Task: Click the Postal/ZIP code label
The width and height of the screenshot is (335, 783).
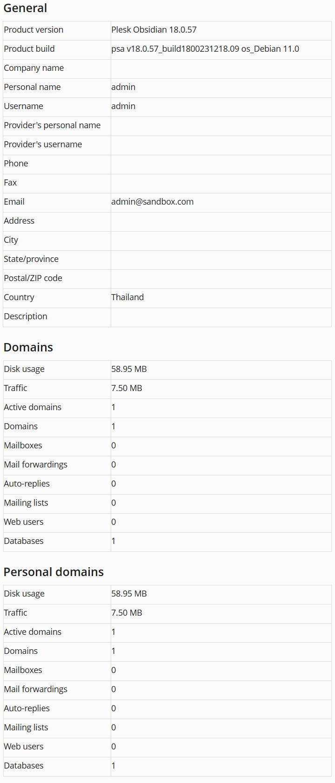Action: click(33, 278)
